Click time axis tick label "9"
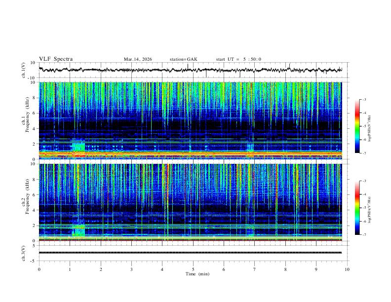 tap(316, 269)
